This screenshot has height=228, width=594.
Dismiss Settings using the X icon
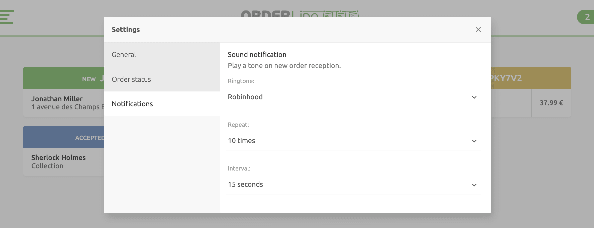(x=478, y=29)
